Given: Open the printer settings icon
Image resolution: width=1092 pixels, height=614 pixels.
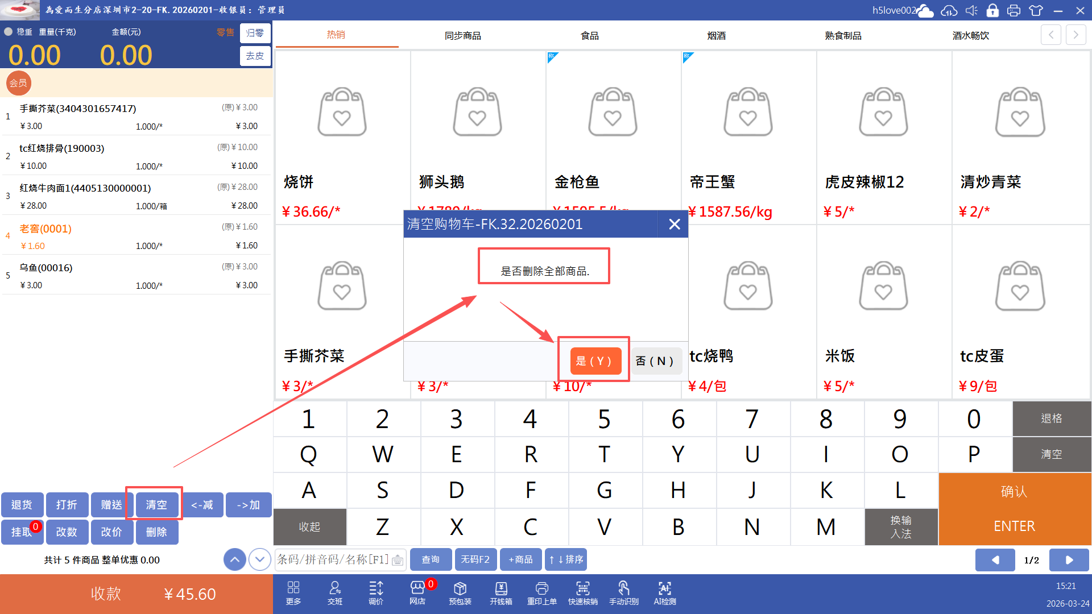Looking at the screenshot, I should coord(1014,10).
